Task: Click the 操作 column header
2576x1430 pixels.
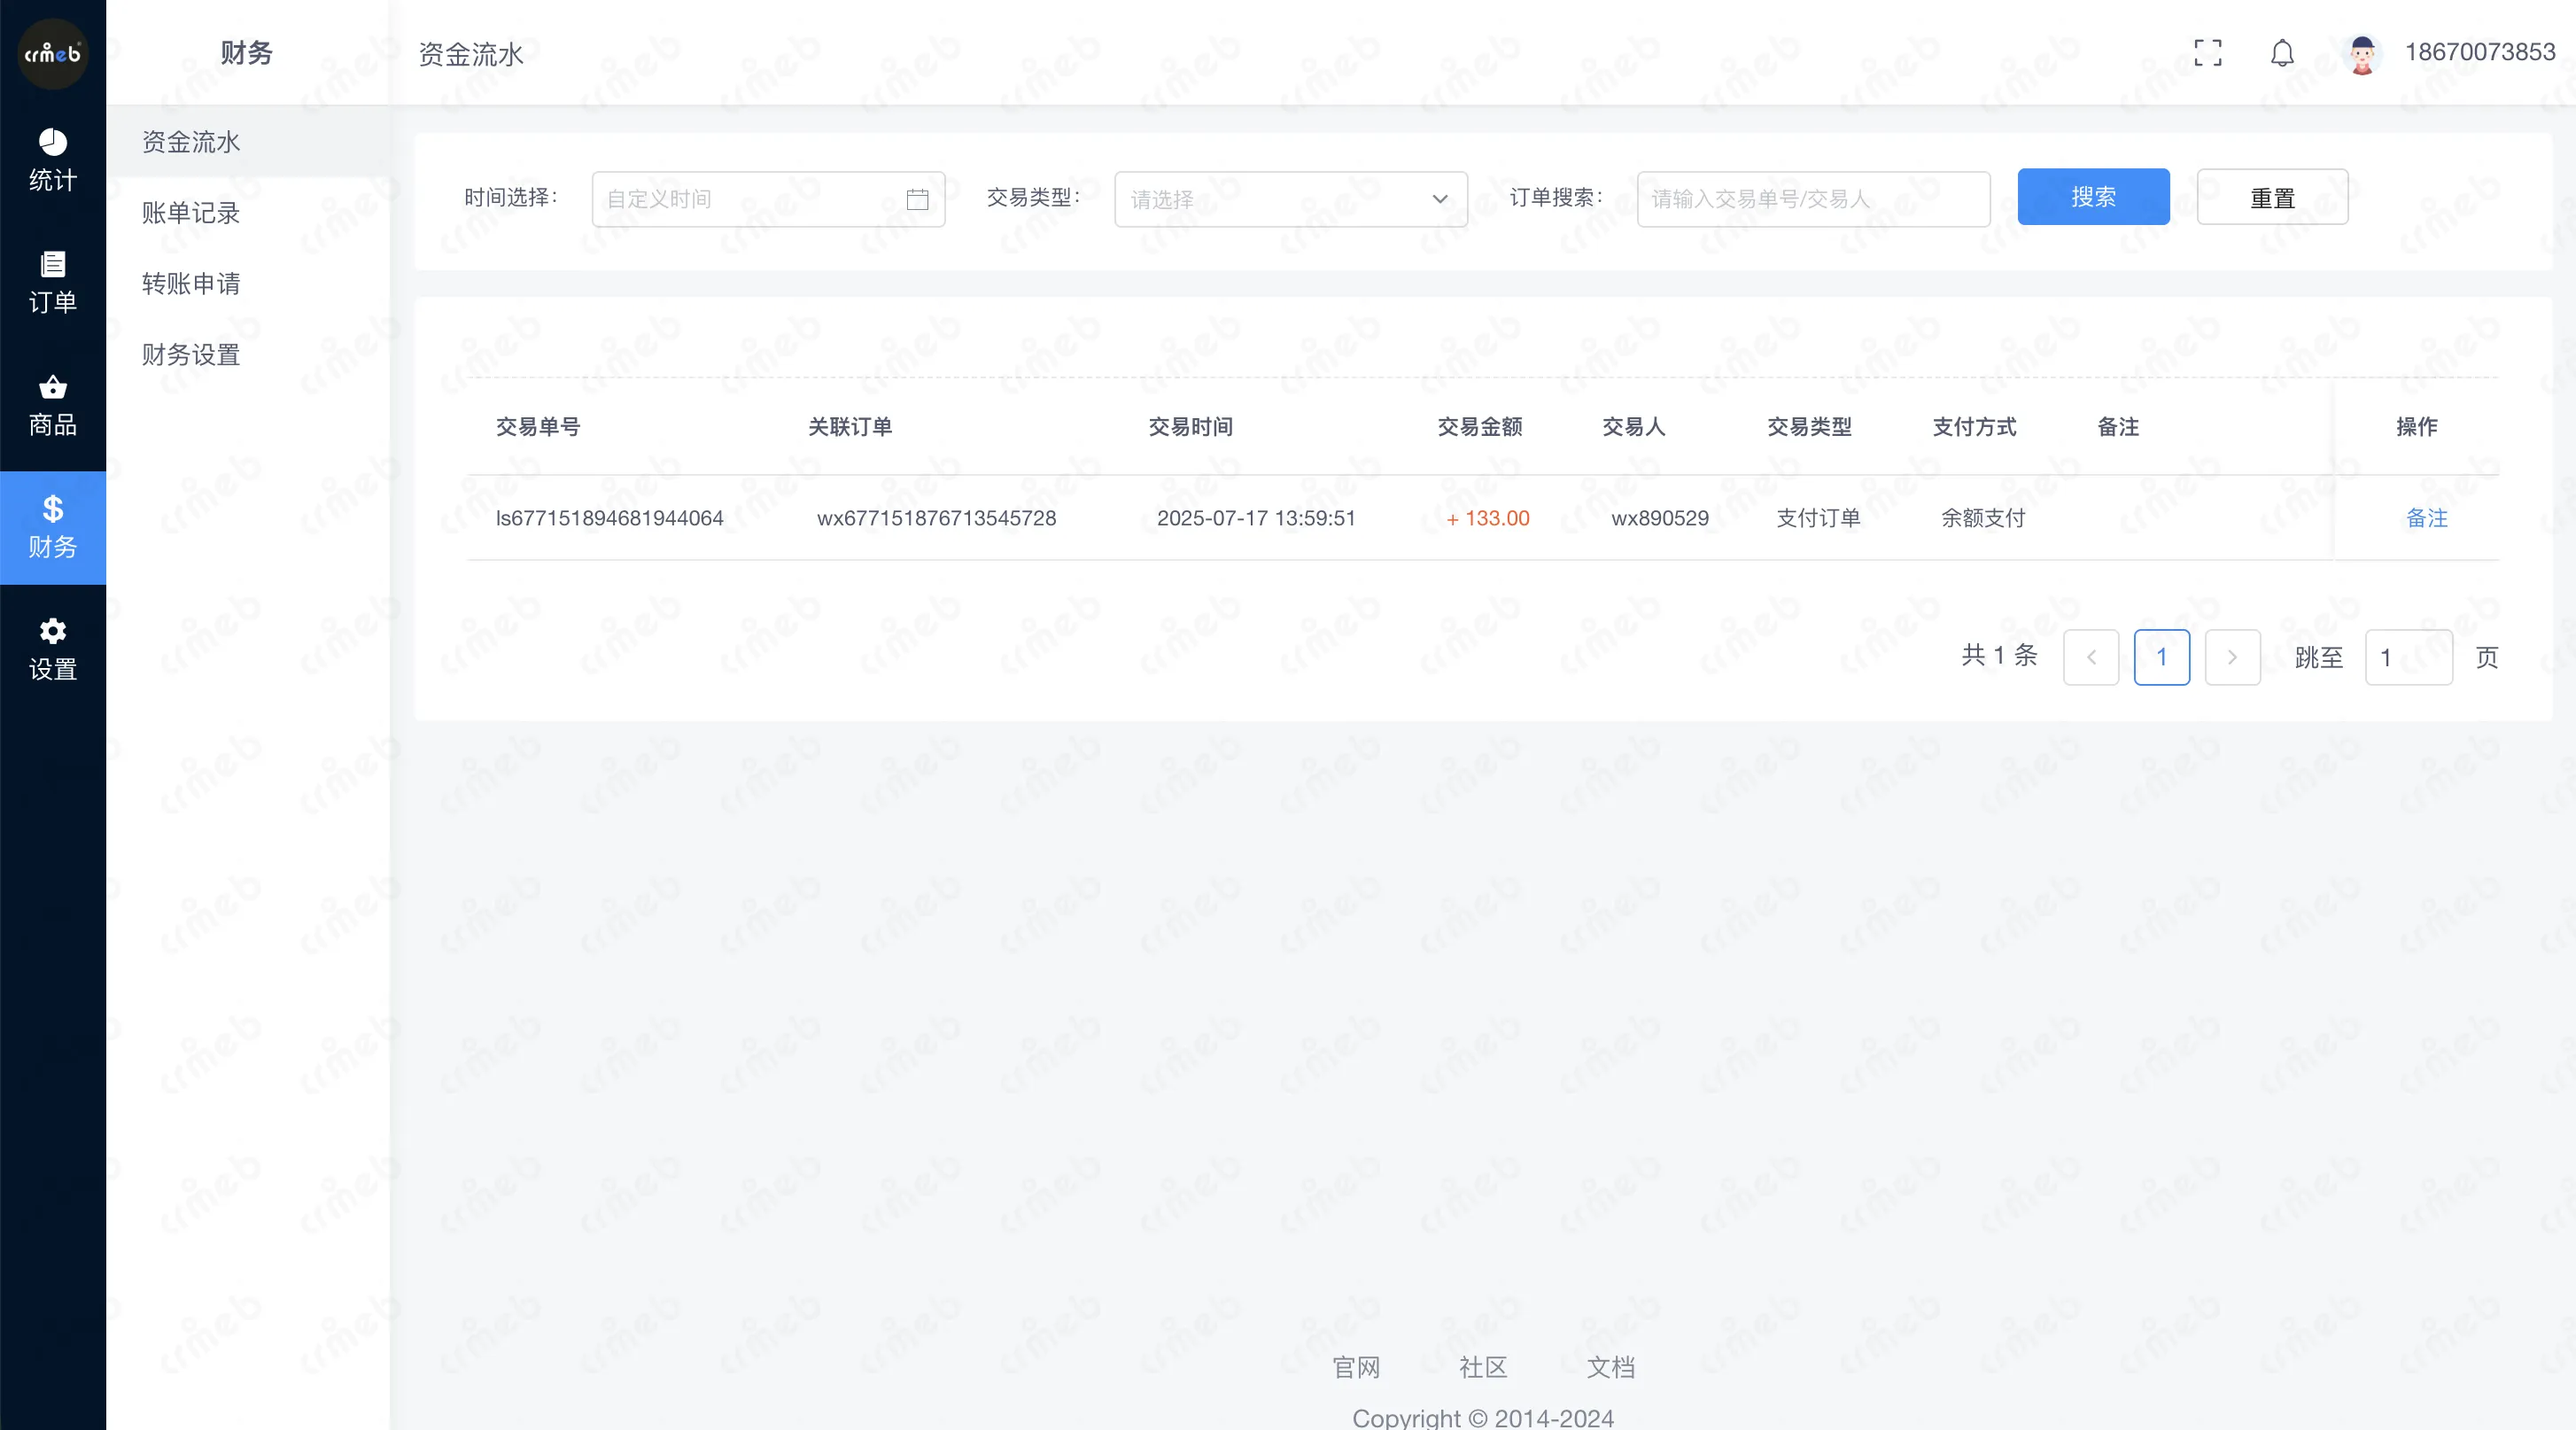Action: [2417, 427]
